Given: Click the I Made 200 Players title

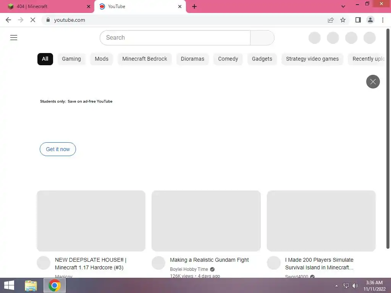Looking at the screenshot, I should tap(319, 264).
